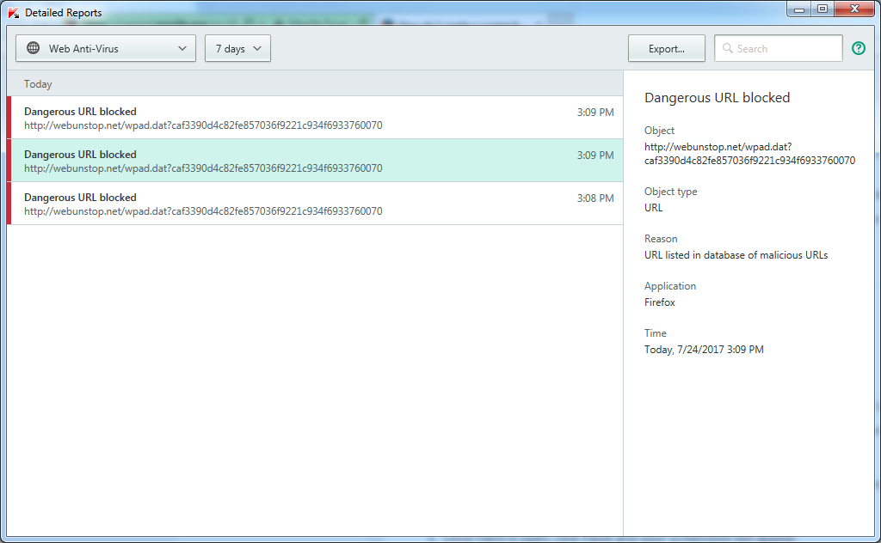Select first Dangerous URL blocked entry at 3:09 PM
This screenshot has height=543, width=881.
coord(315,118)
